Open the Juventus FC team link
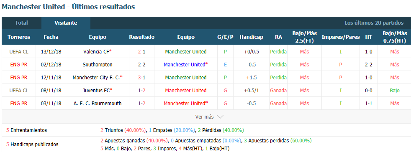 (x=97, y=90)
